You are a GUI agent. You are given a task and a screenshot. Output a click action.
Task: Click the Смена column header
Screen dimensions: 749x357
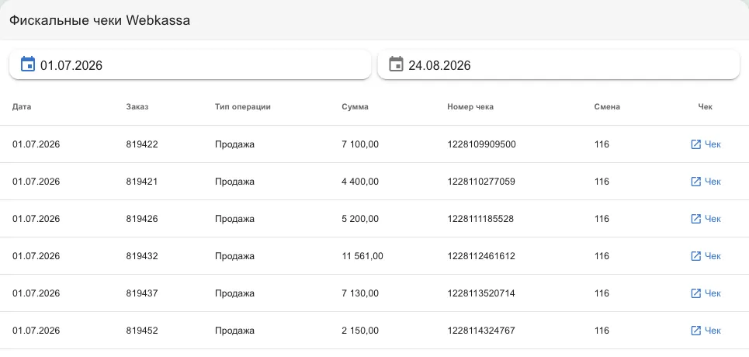pyautogui.click(x=607, y=107)
